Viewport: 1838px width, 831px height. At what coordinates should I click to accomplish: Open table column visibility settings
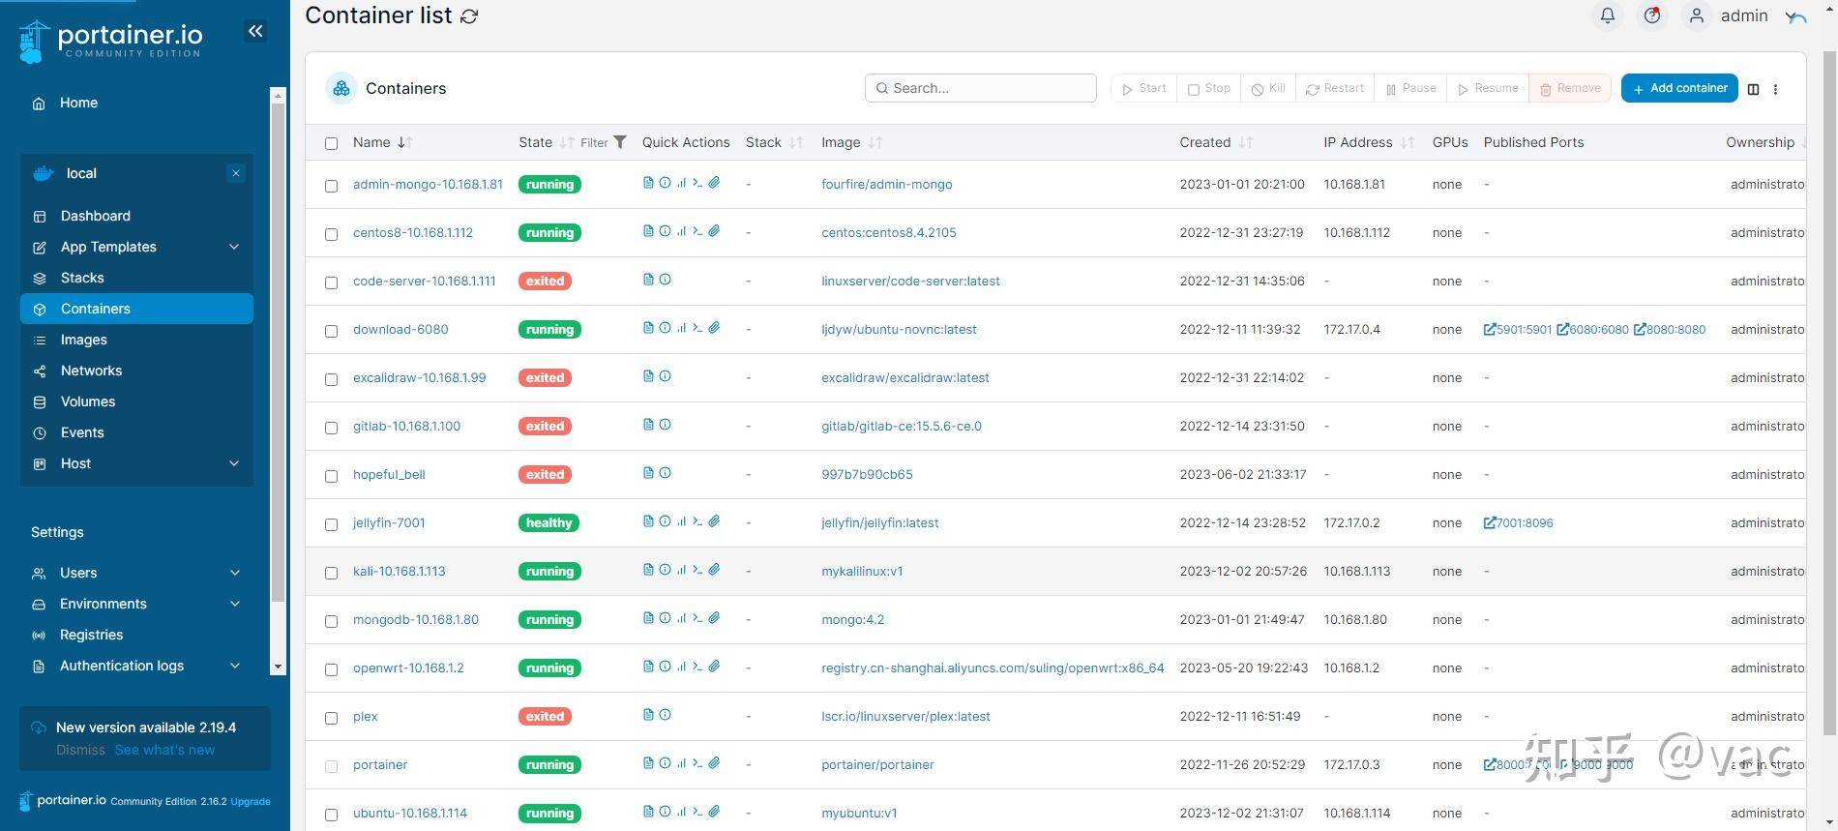click(x=1753, y=89)
